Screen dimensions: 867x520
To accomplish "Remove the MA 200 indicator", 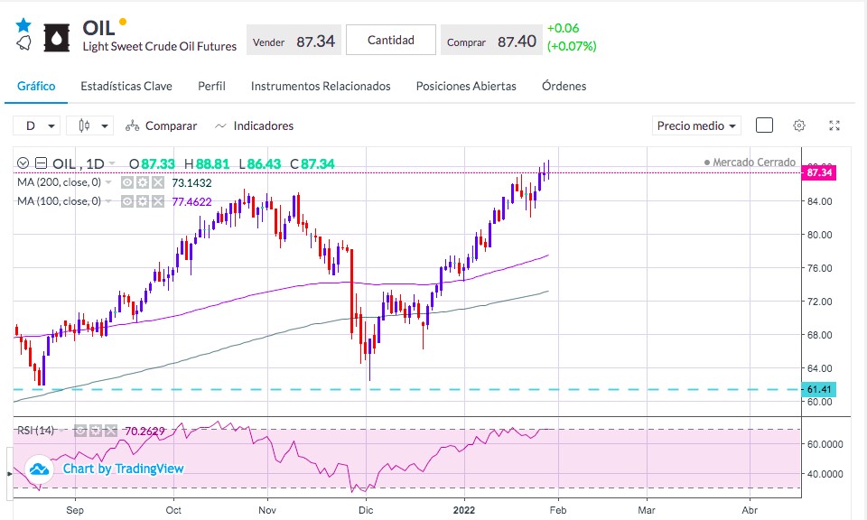I will 158,182.
